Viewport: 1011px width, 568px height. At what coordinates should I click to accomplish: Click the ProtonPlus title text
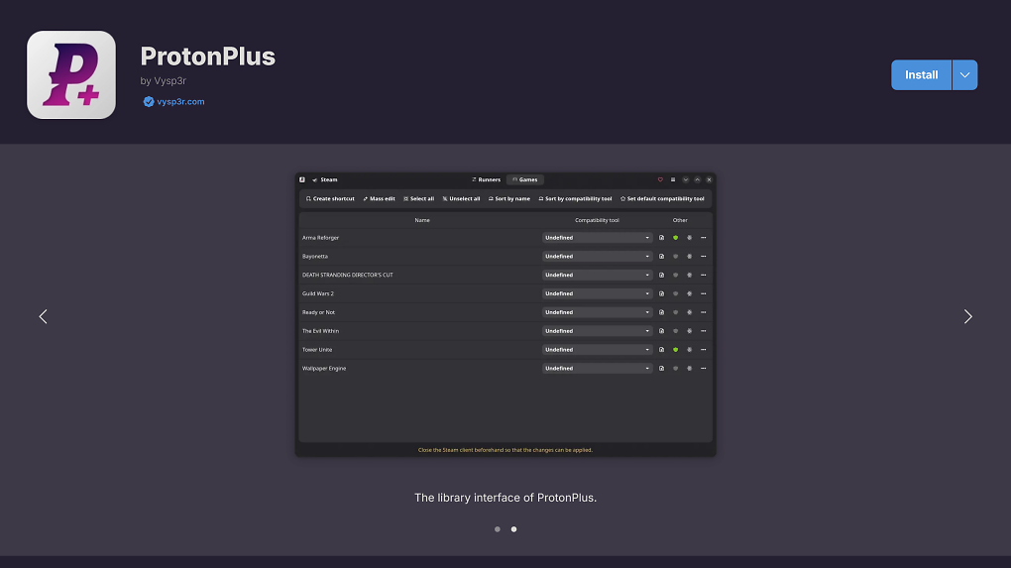click(207, 57)
